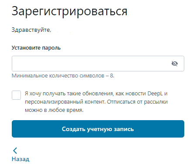This screenshot has width=193, height=165.
Task: Click the word DeepL in the checkbox label
Action: coord(155,94)
